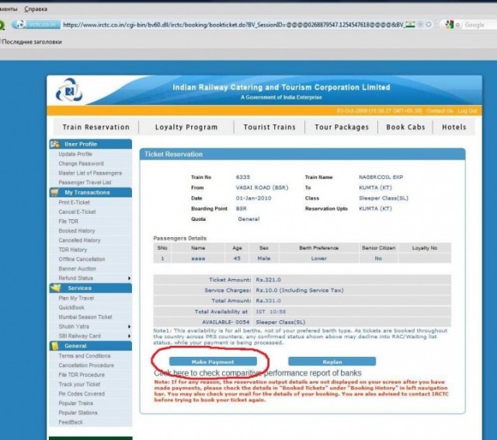This screenshot has width=497, height=440.
Task: Click the My Transactions cart icon
Action: 55,192
